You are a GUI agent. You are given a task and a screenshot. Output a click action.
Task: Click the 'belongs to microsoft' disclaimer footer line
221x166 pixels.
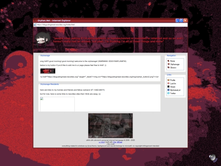pos(110,146)
